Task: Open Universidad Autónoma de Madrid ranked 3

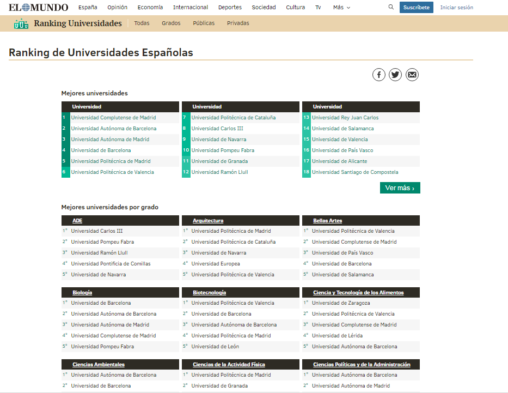Action: (110, 140)
